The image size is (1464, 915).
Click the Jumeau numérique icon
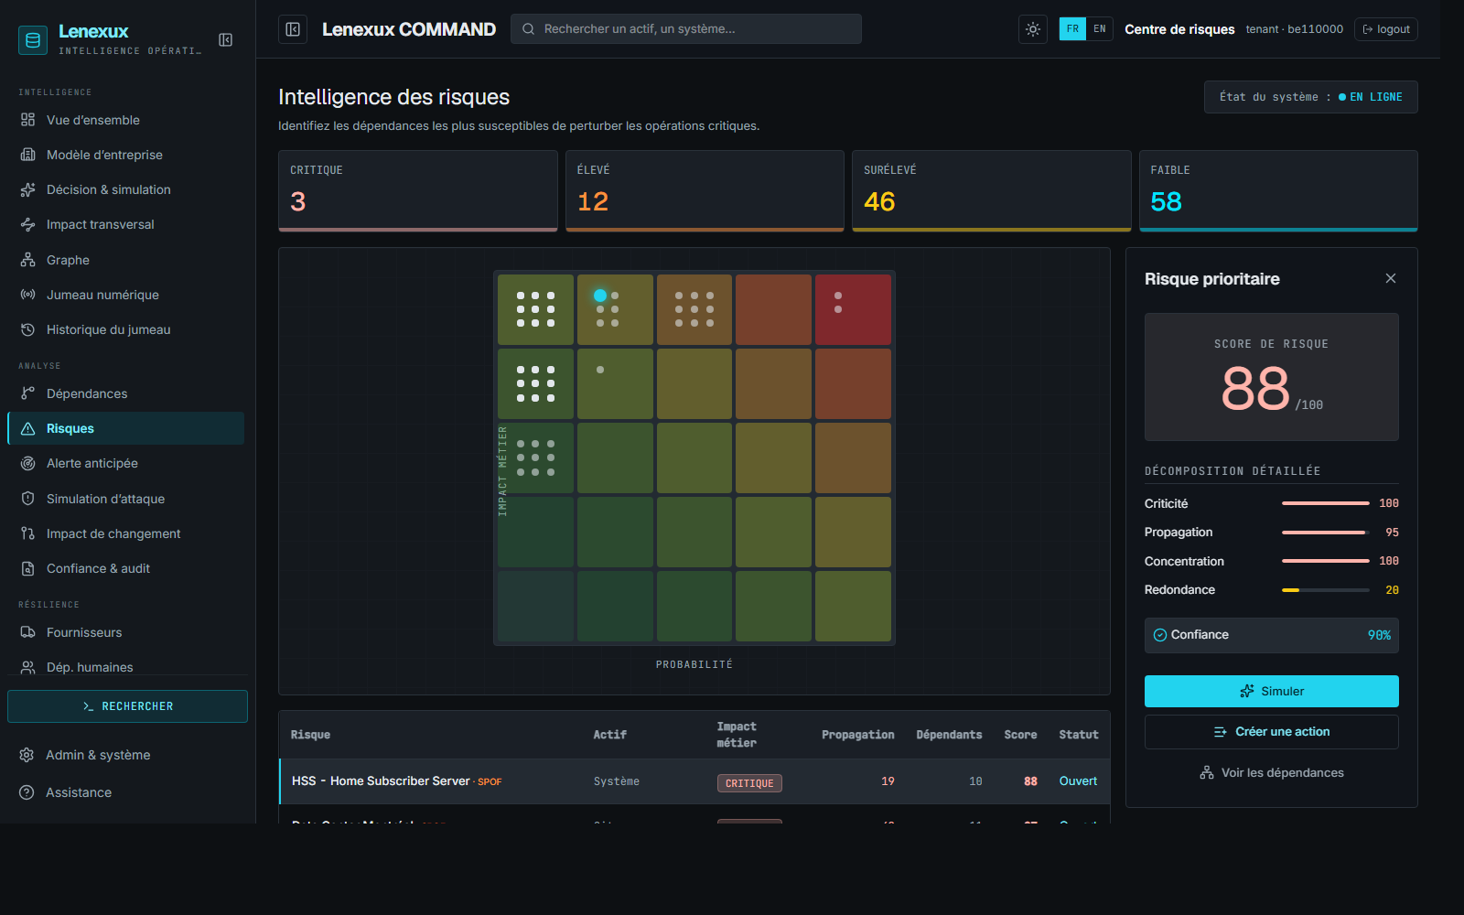pos(27,295)
